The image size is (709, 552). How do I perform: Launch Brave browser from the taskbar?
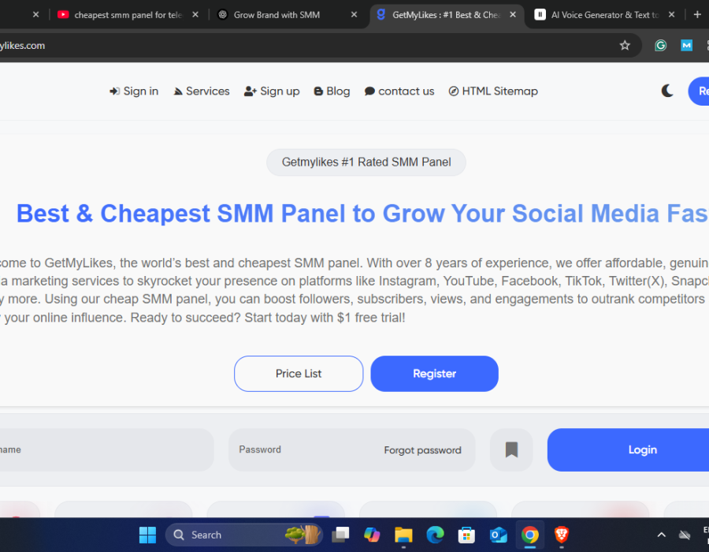pyautogui.click(x=561, y=535)
